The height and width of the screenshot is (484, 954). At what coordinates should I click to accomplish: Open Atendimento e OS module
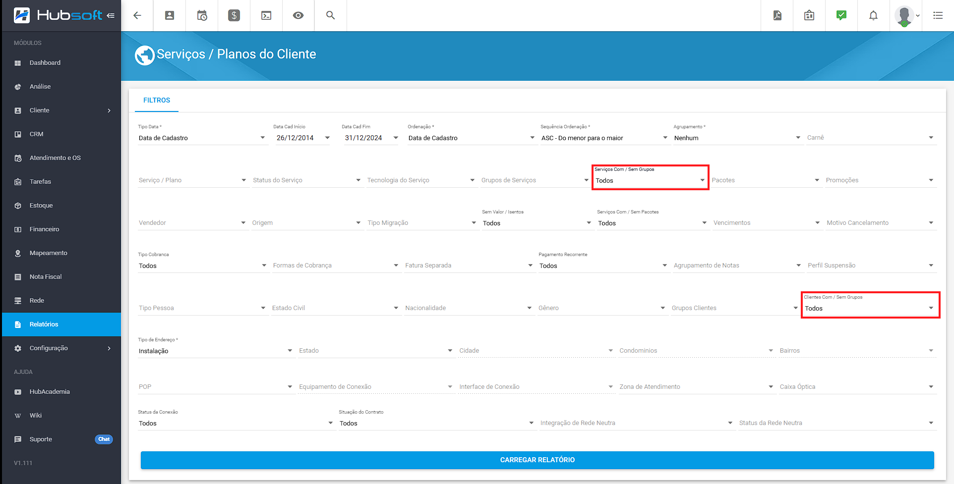[61, 158]
